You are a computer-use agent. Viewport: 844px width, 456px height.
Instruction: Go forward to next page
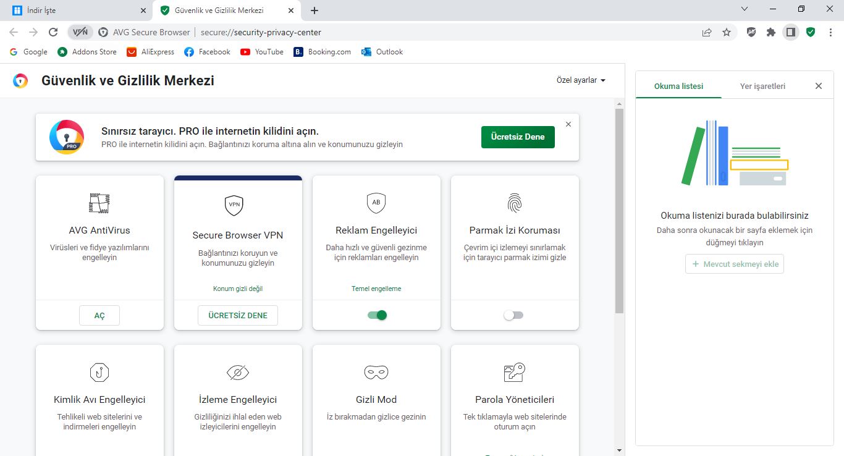click(33, 32)
